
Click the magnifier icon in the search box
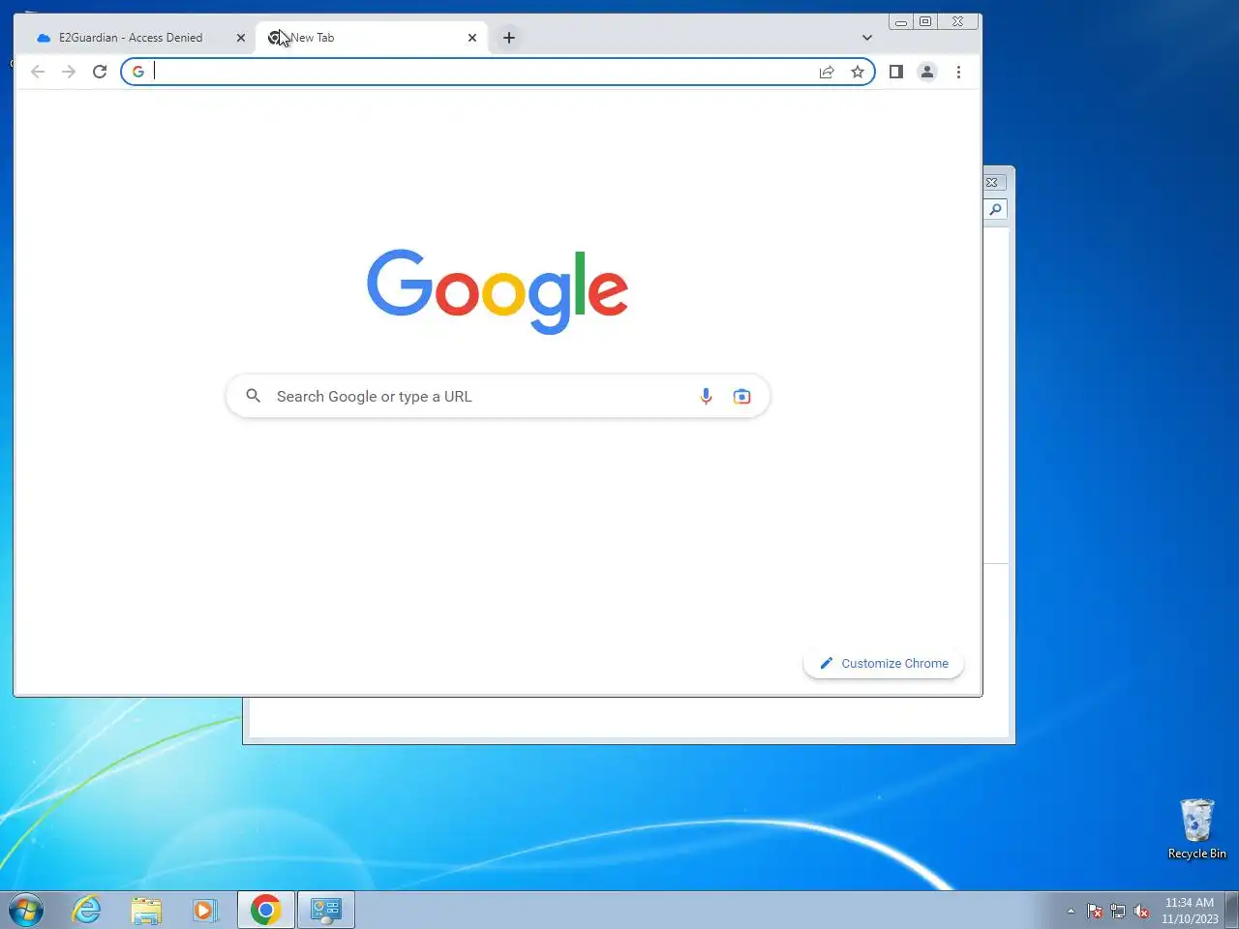tap(254, 396)
